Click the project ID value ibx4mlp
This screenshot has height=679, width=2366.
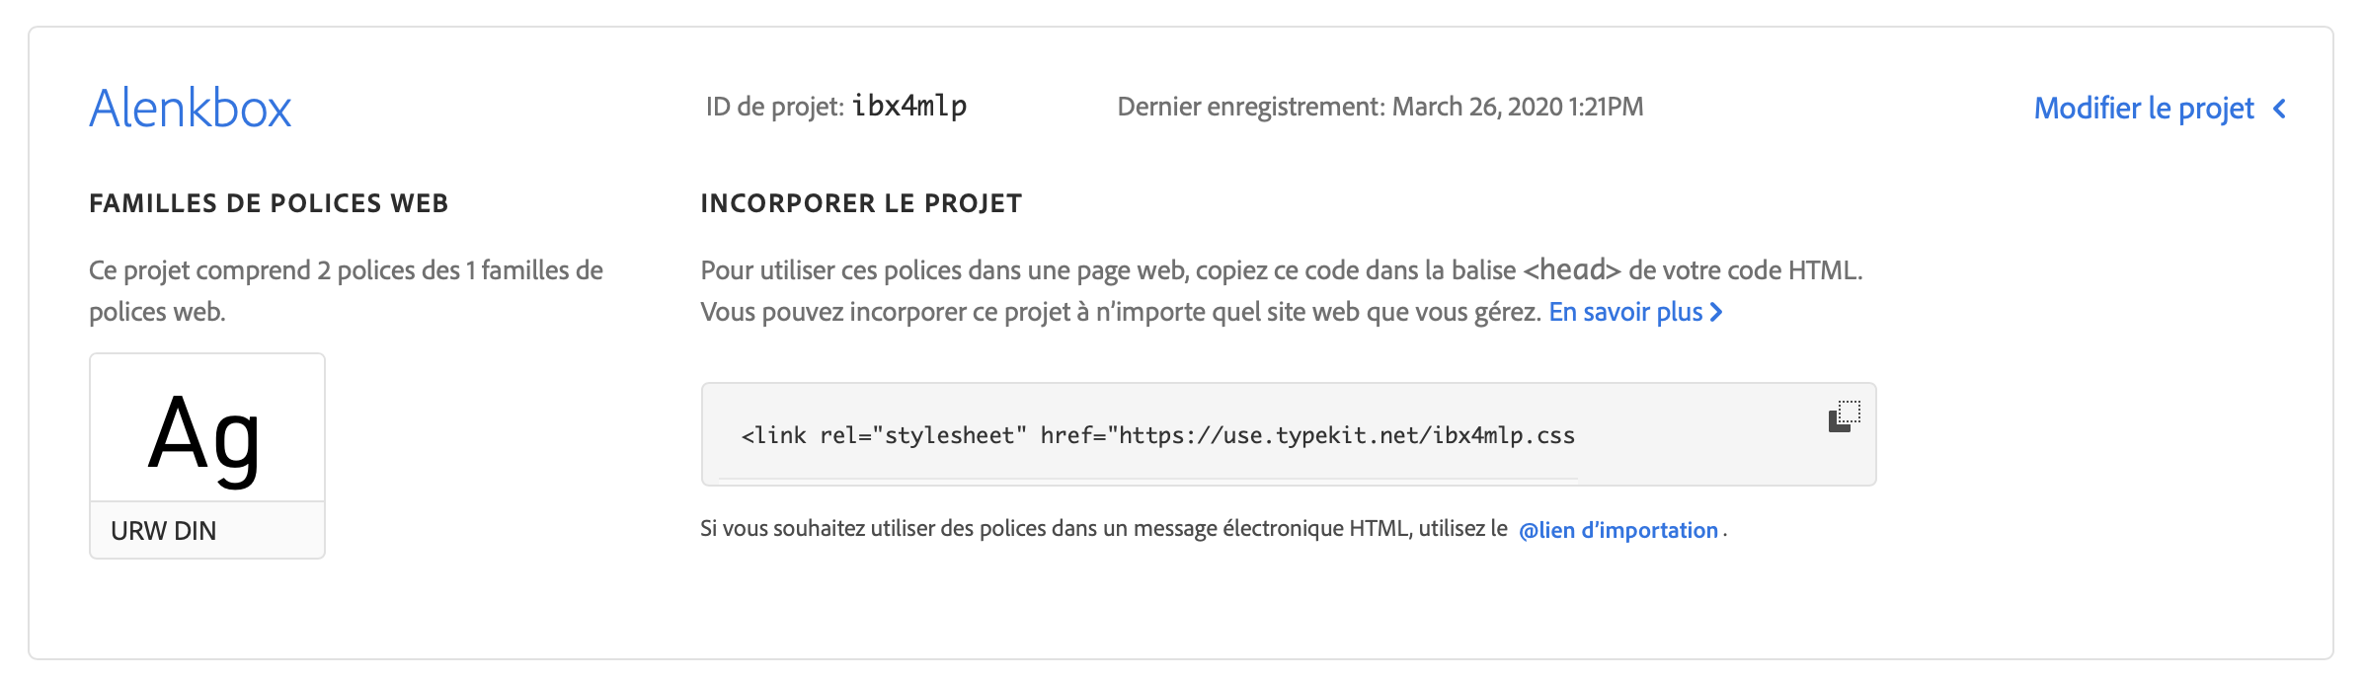[x=909, y=107]
